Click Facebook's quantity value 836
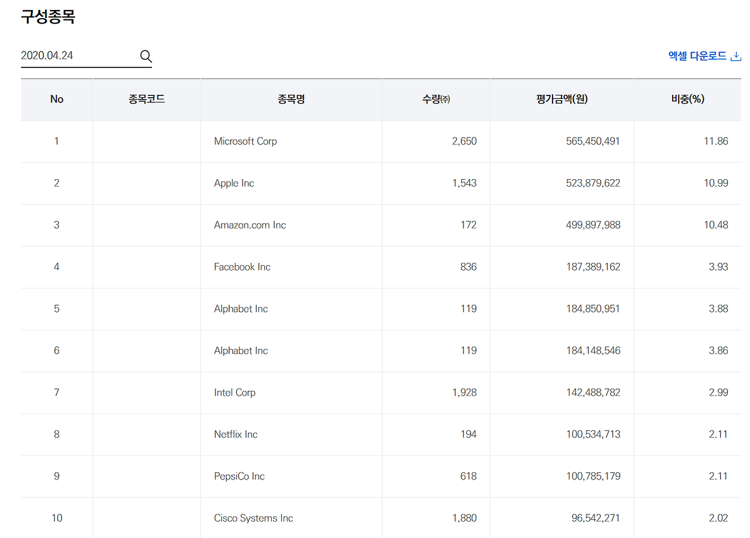Viewport: 750px width, 538px height. (469, 267)
